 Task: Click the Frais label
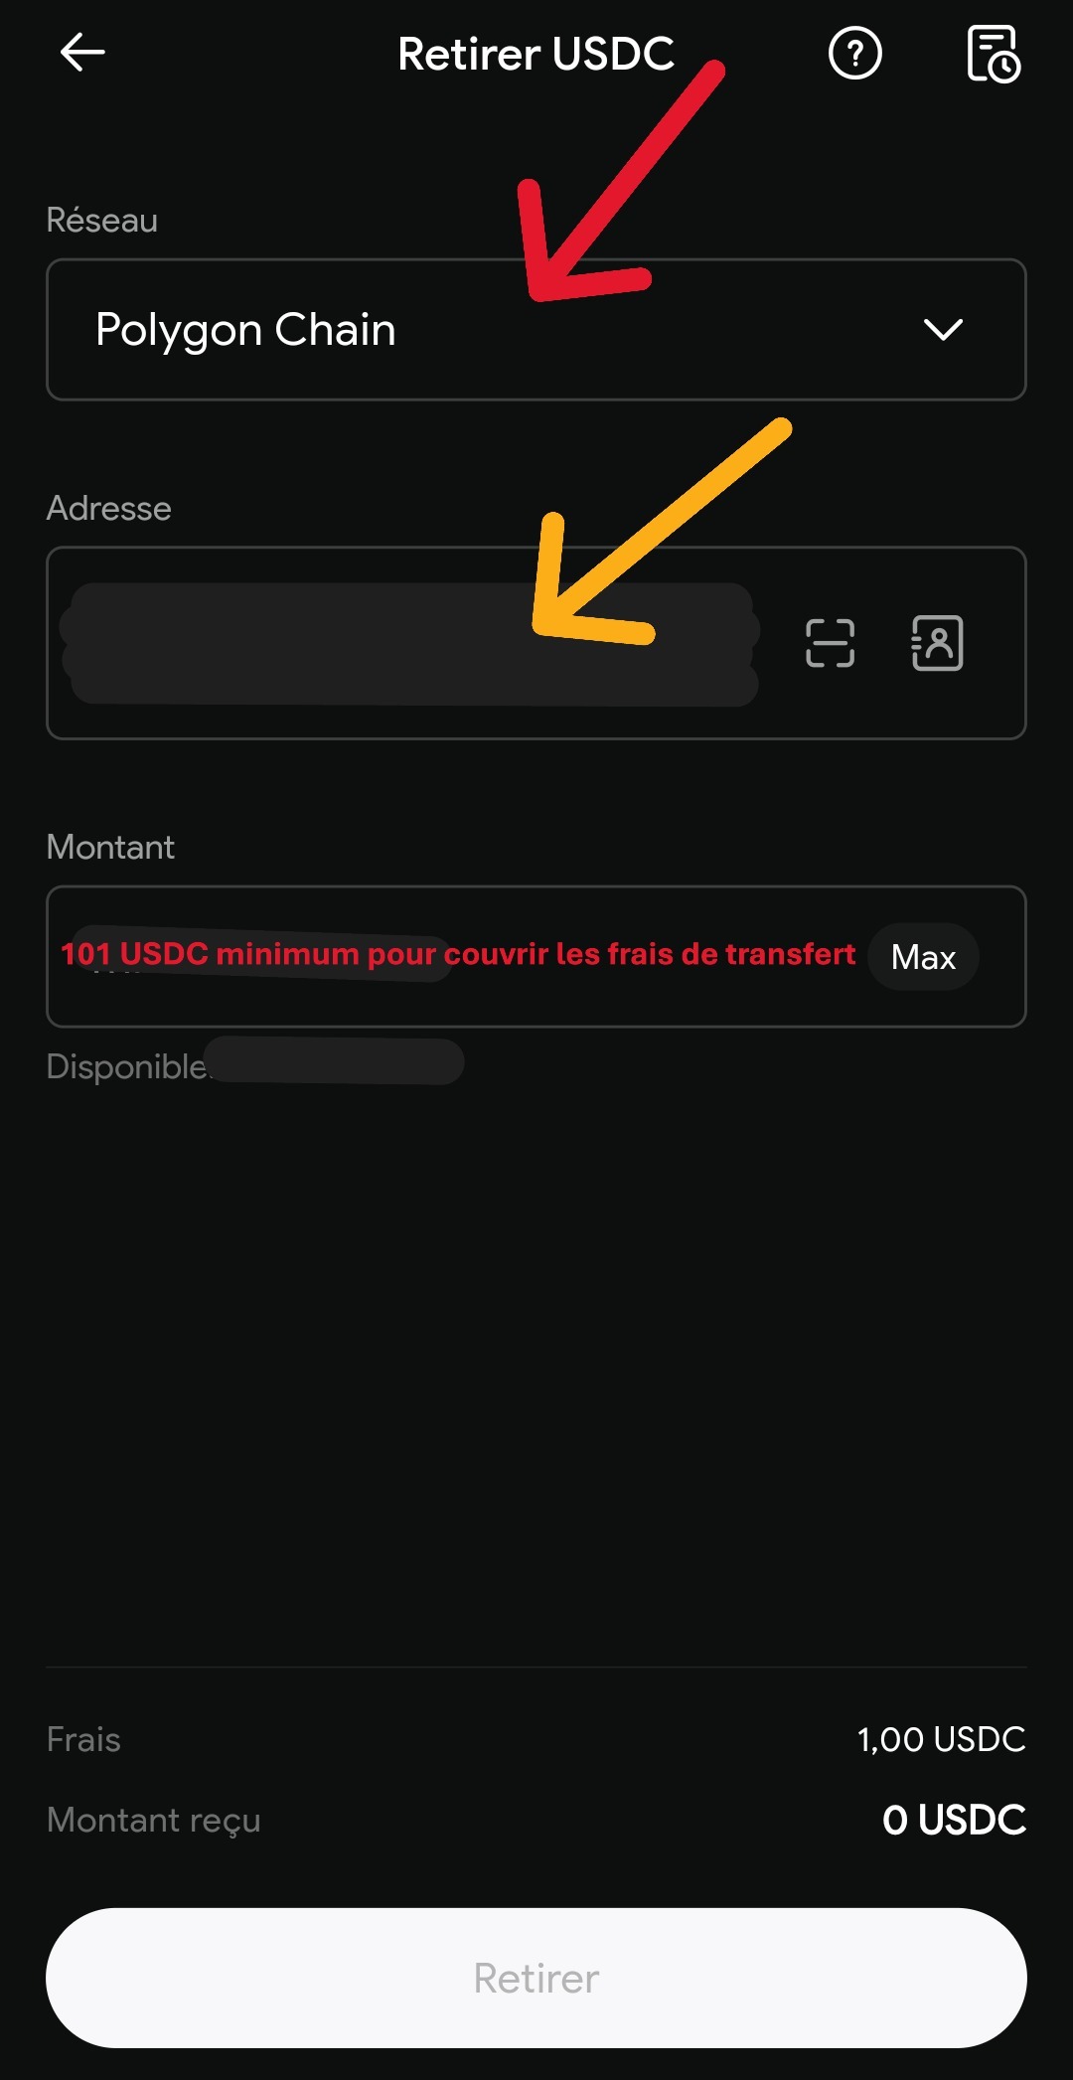pos(83,1739)
